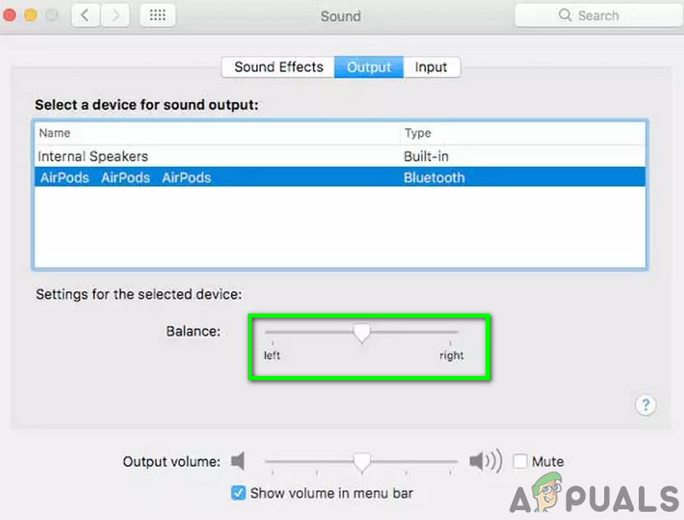Viewport: 684px width, 520px height.
Task: Switch to the Input tab
Action: pos(431,67)
